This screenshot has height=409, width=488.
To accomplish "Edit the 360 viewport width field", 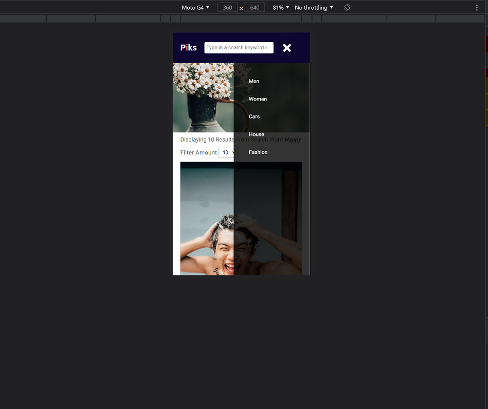I will pyautogui.click(x=227, y=8).
